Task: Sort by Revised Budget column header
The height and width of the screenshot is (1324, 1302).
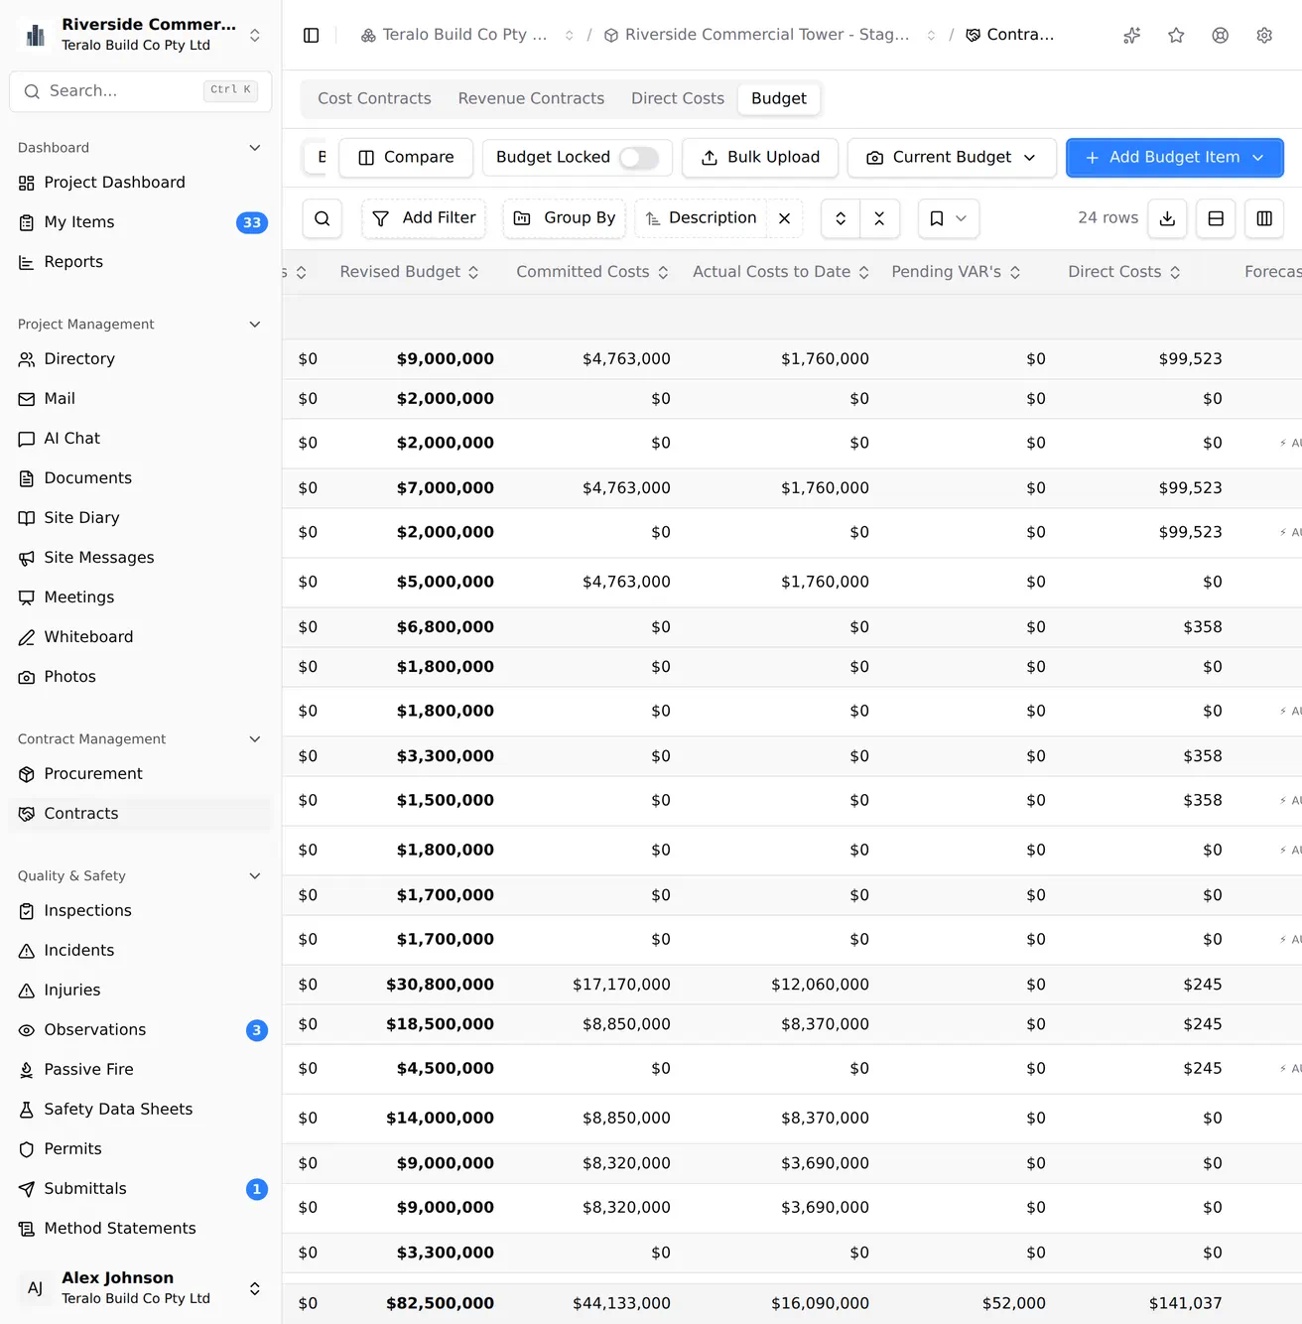Action: coord(410,272)
